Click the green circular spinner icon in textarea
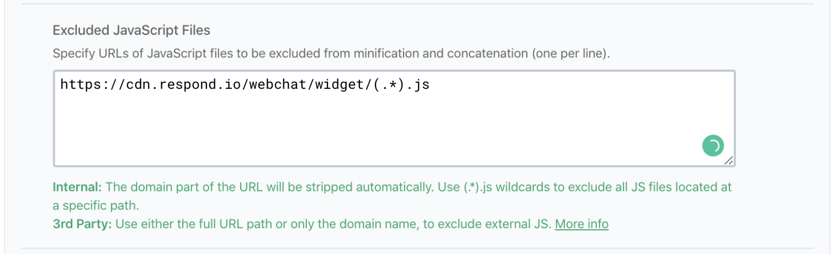Viewport: 836px width, 254px height. pos(713,146)
